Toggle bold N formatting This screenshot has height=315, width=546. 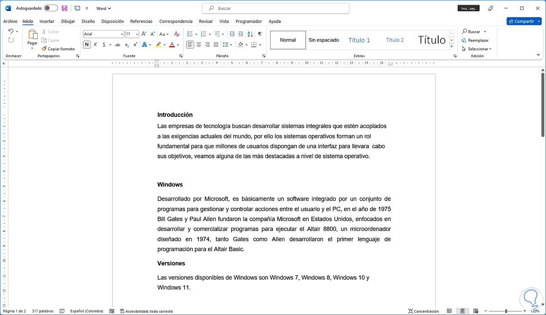[87, 45]
